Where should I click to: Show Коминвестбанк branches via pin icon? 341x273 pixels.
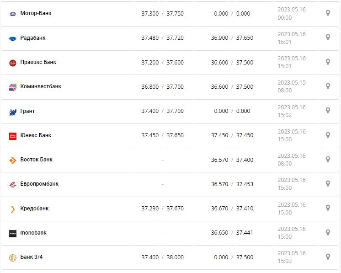click(x=328, y=86)
